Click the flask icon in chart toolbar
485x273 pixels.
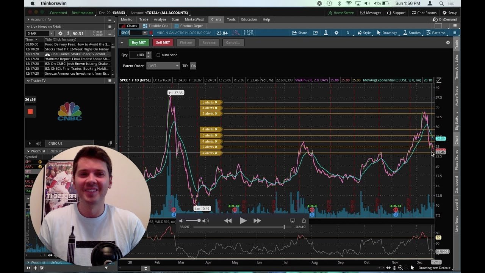(325, 33)
